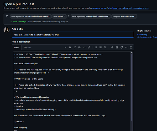Toggle bold formatting in description toolbar
Image resolution: width=157 pixels, height=131 pixels.
point(70,48)
